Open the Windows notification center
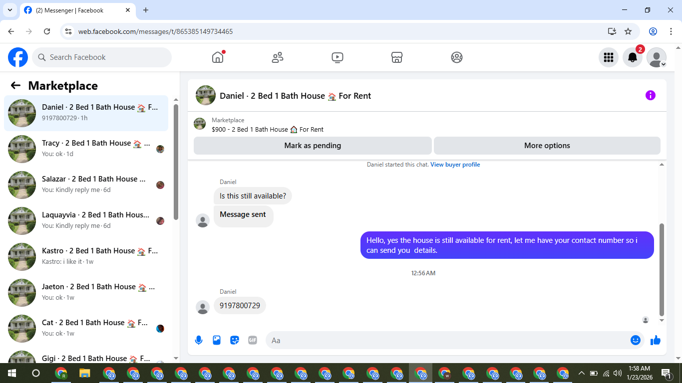Image resolution: width=682 pixels, height=383 pixels. coord(666,373)
